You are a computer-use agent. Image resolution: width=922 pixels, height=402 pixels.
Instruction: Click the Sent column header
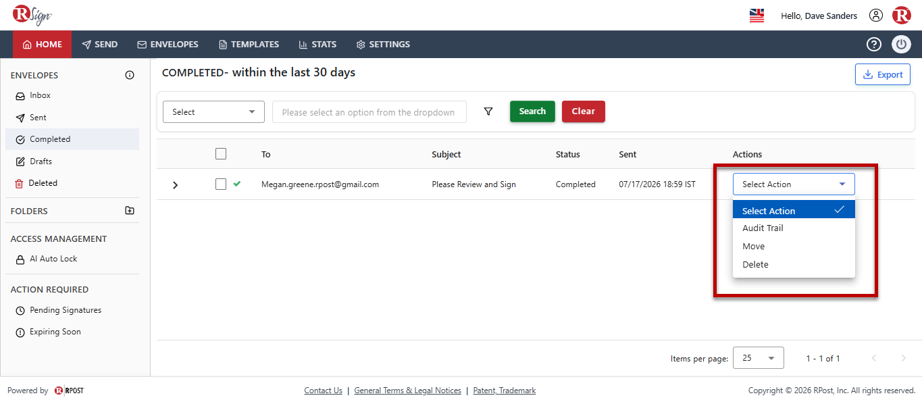[x=628, y=155]
